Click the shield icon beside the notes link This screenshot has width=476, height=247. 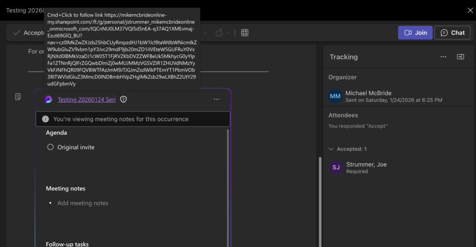[x=123, y=100]
